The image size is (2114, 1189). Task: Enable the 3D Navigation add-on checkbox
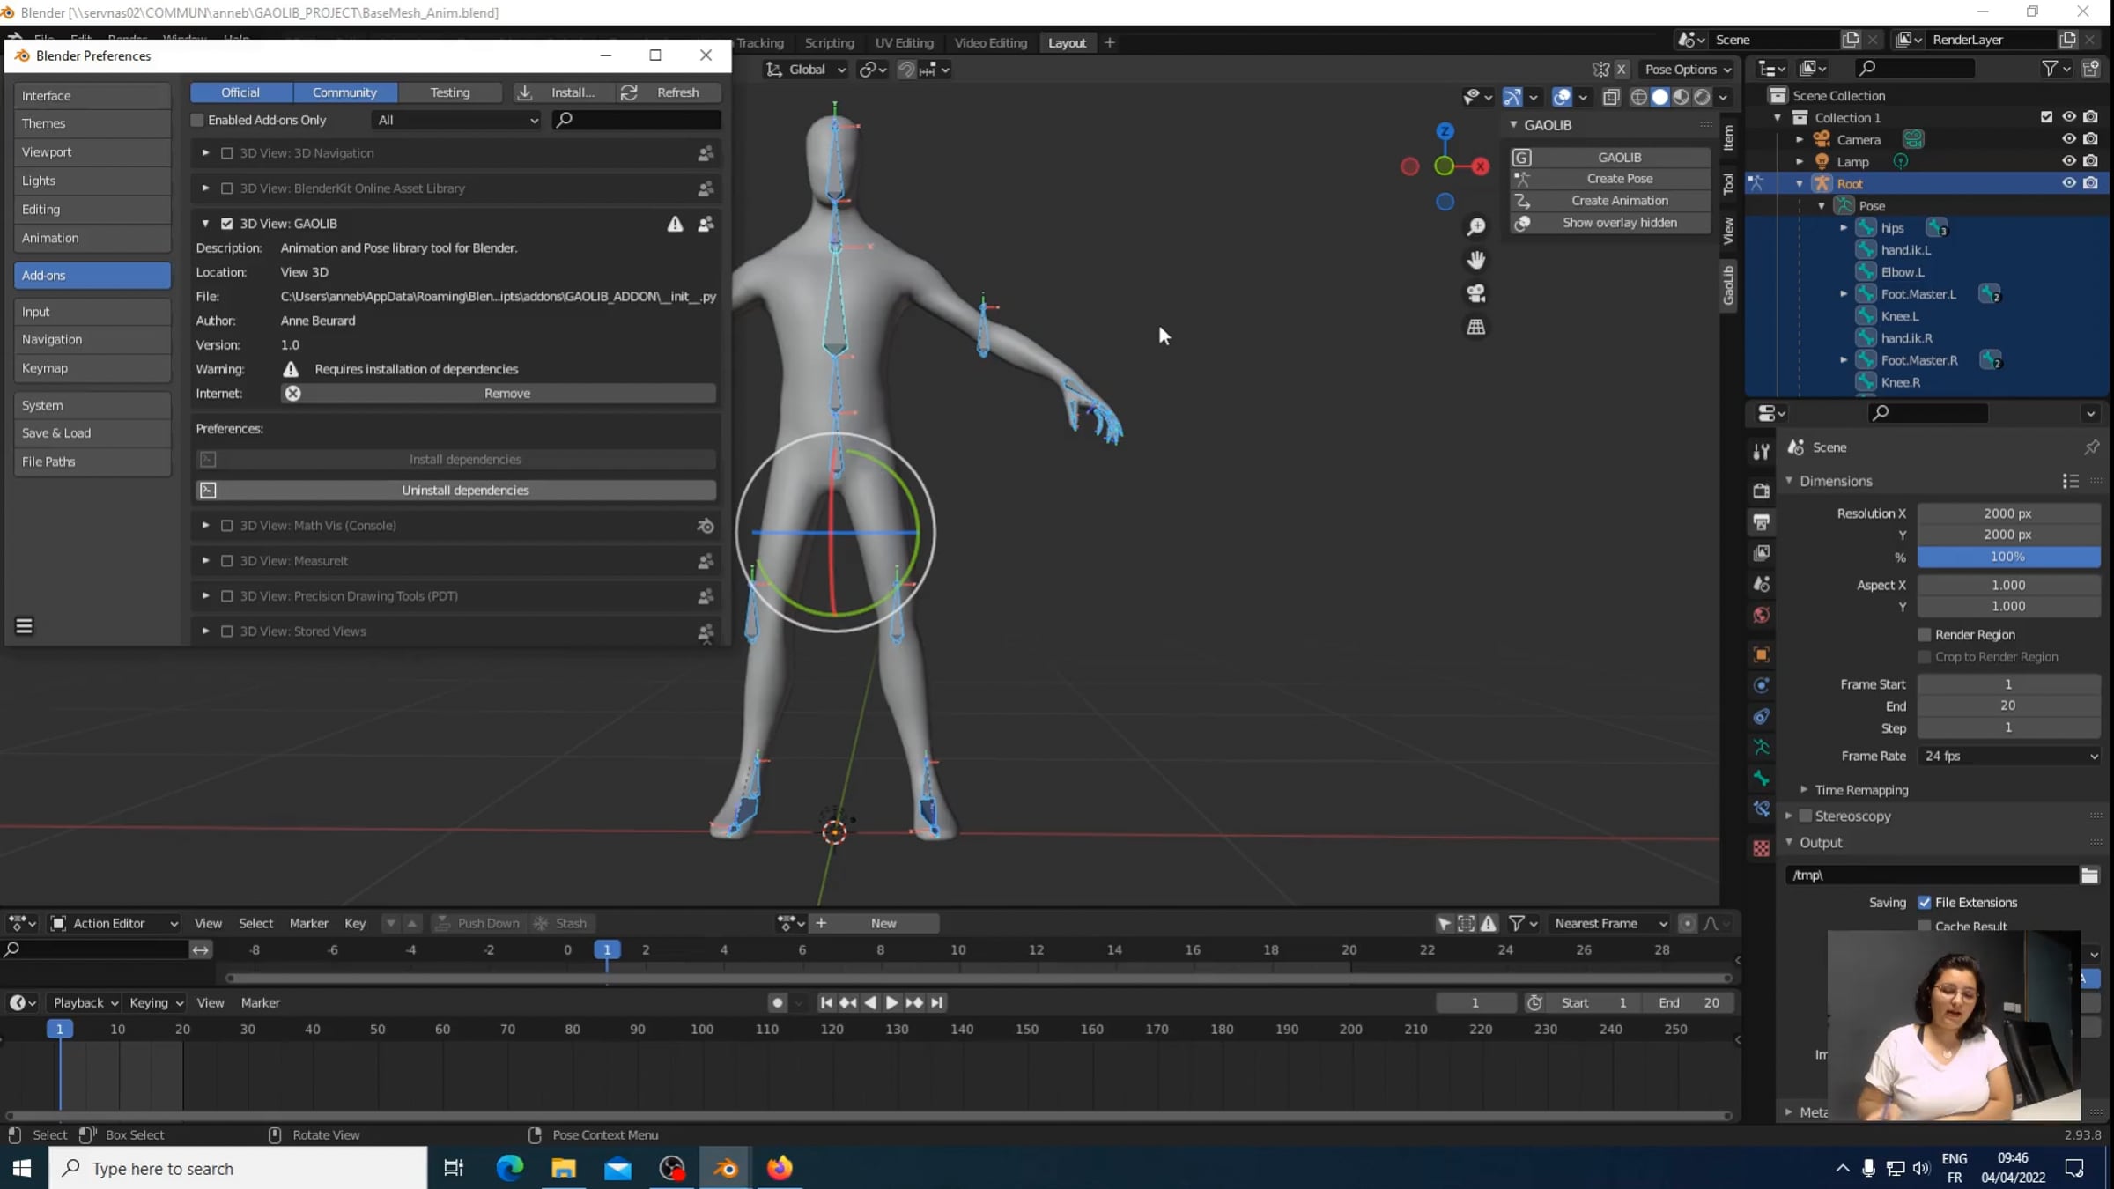pos(226,153)
